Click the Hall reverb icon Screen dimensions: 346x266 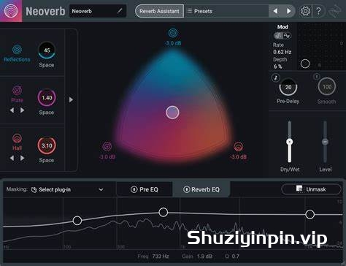click(17, 139)
